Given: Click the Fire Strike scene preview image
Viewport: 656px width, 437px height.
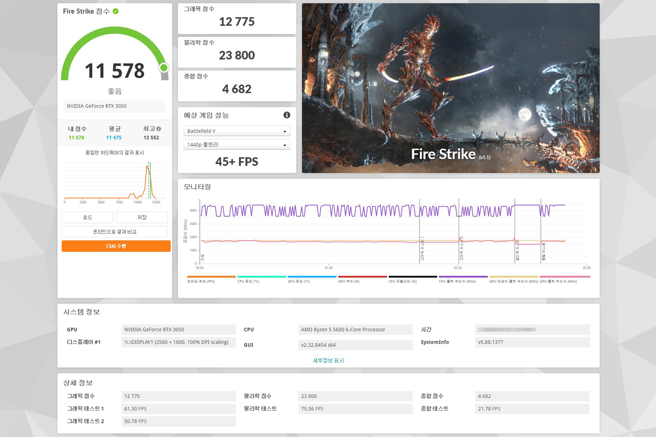Looking at the screenshot, I should pos(450,88).
